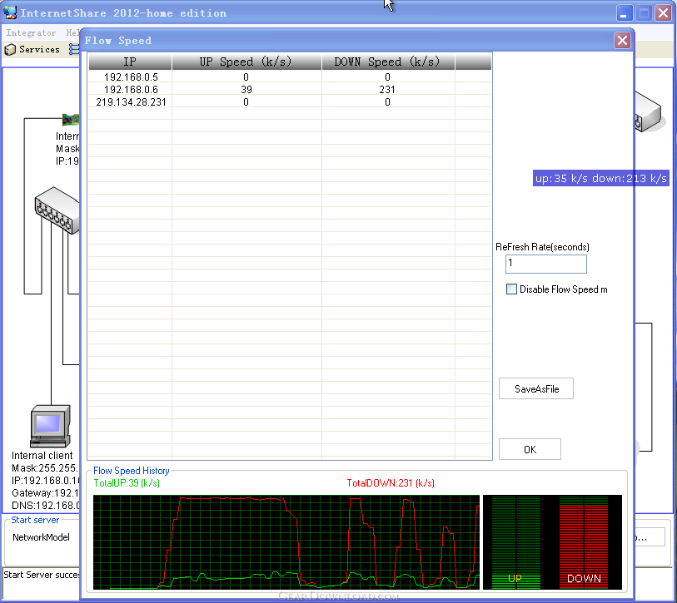Click the list icon beside Services
The height and width of the screenshot is (603, 677).
tap(74, 49)
